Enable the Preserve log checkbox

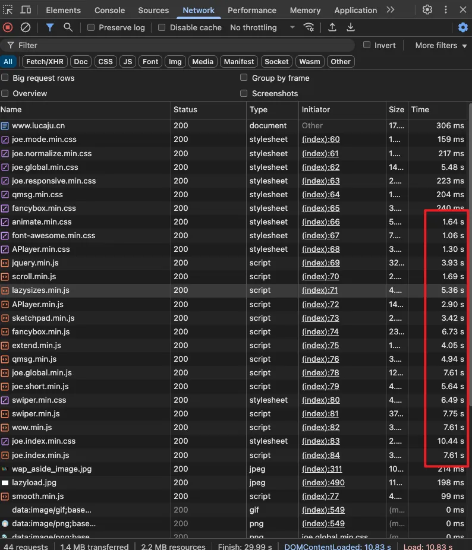point(91,27)
